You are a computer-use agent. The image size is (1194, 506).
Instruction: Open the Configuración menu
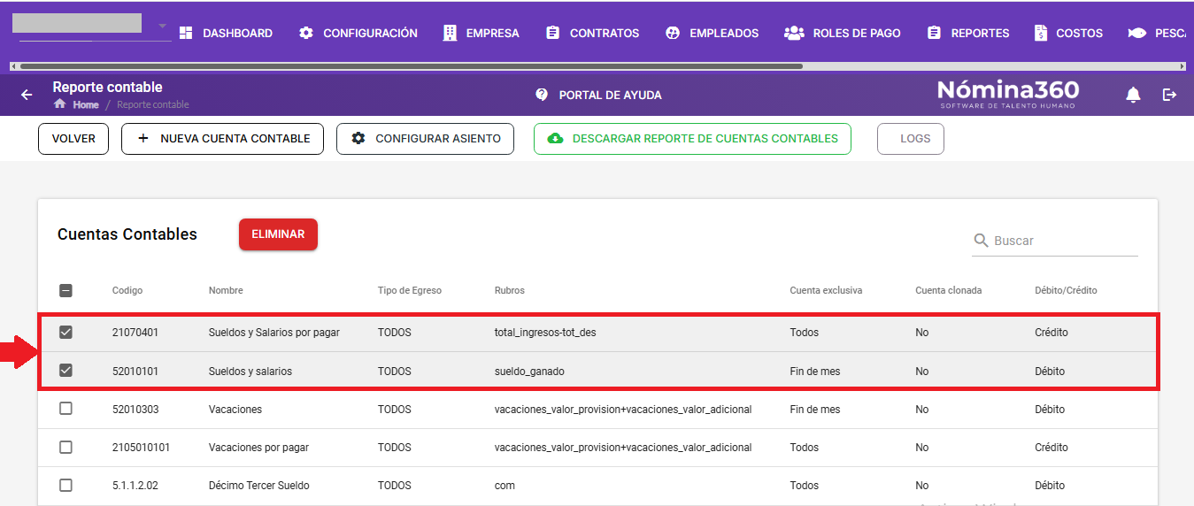point(358,33)
